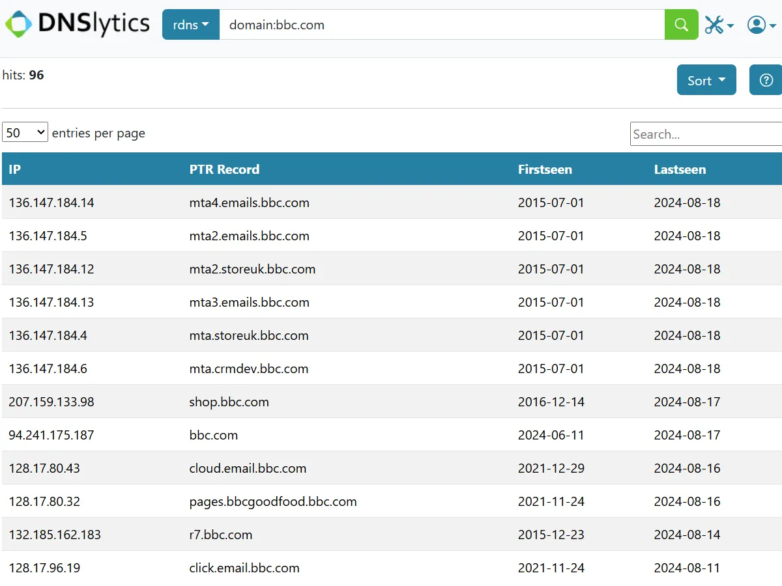782x586 pixels.
Task: Select IP 136.147.184.4
Action: click(x=48, y=335)
